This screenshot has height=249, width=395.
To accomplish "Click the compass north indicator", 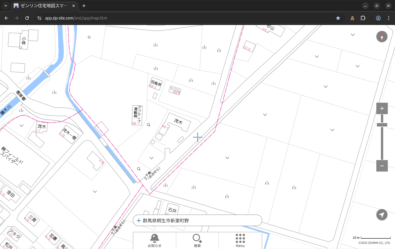I will [382, 37].
